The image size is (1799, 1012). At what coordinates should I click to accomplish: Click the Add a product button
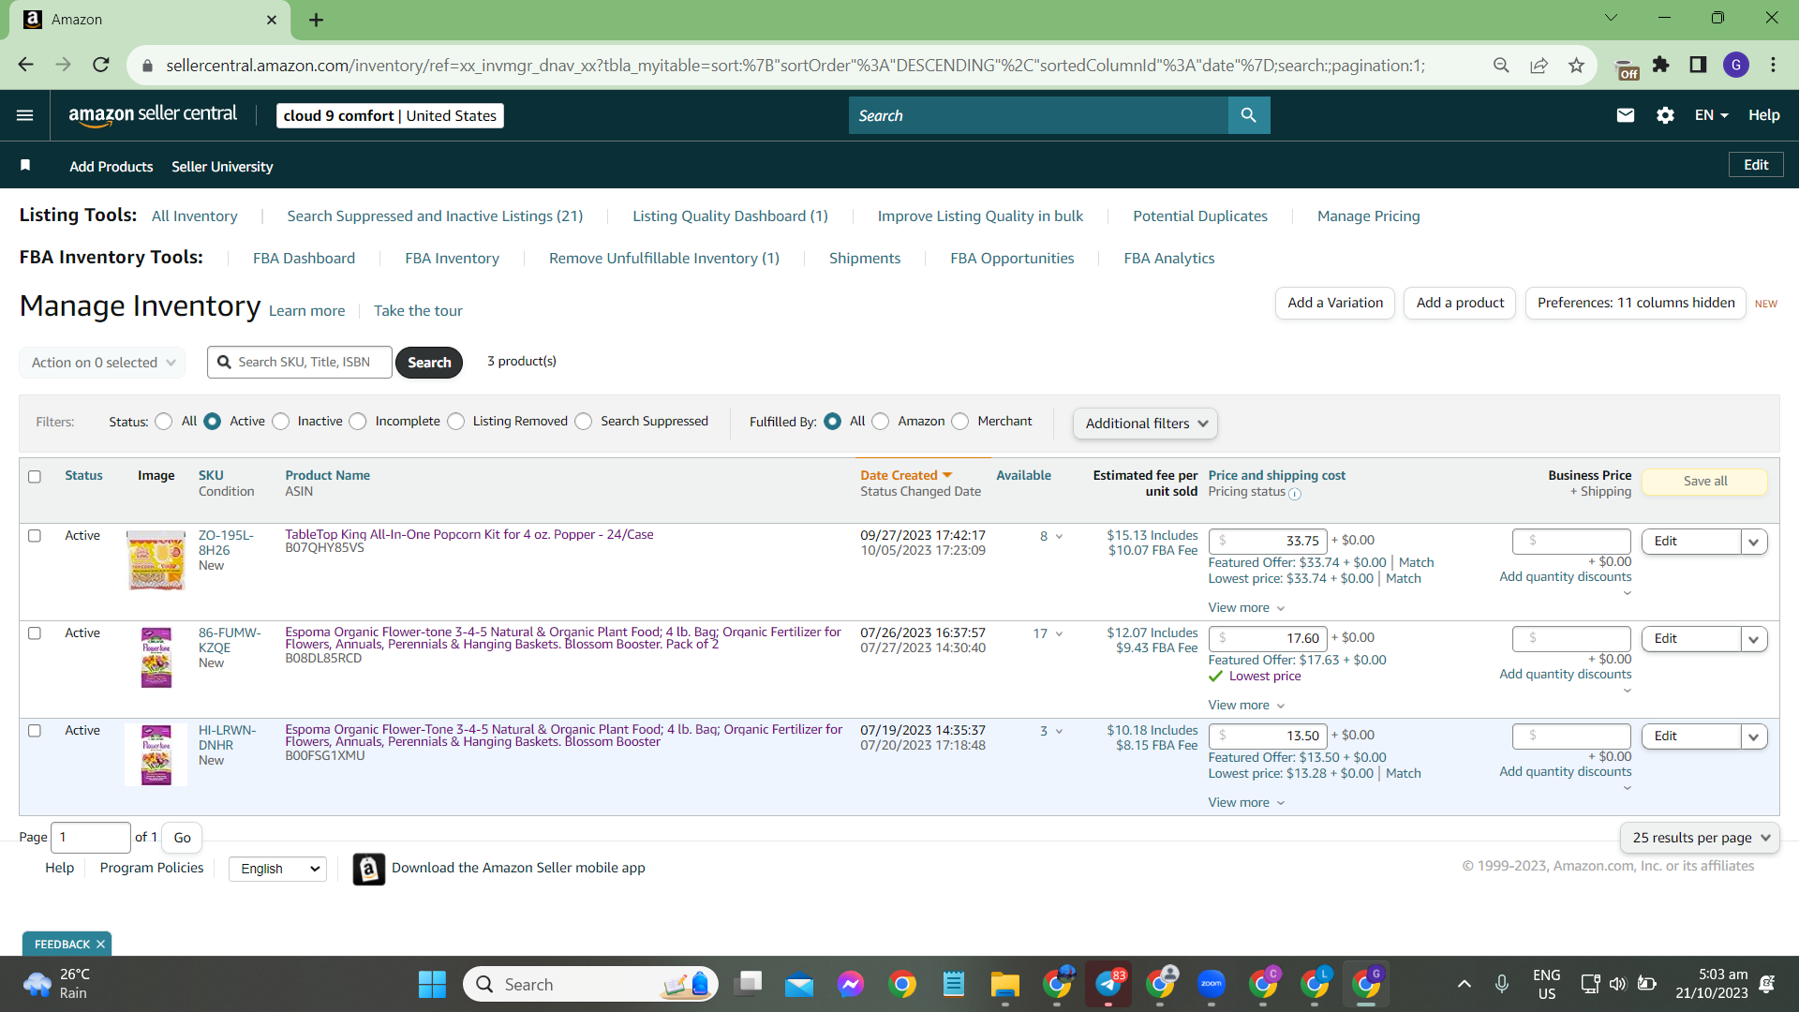pyautogui.click(x=1460, y=303)
